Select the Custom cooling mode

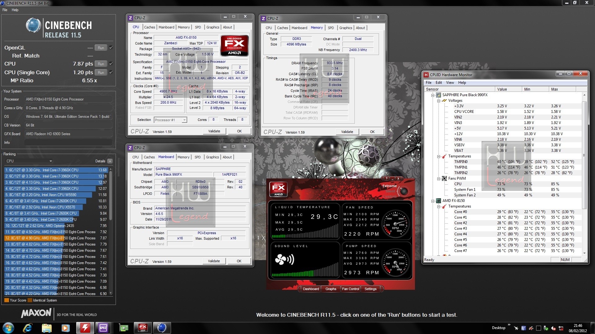pyautogui.click(x=390, y=196)
